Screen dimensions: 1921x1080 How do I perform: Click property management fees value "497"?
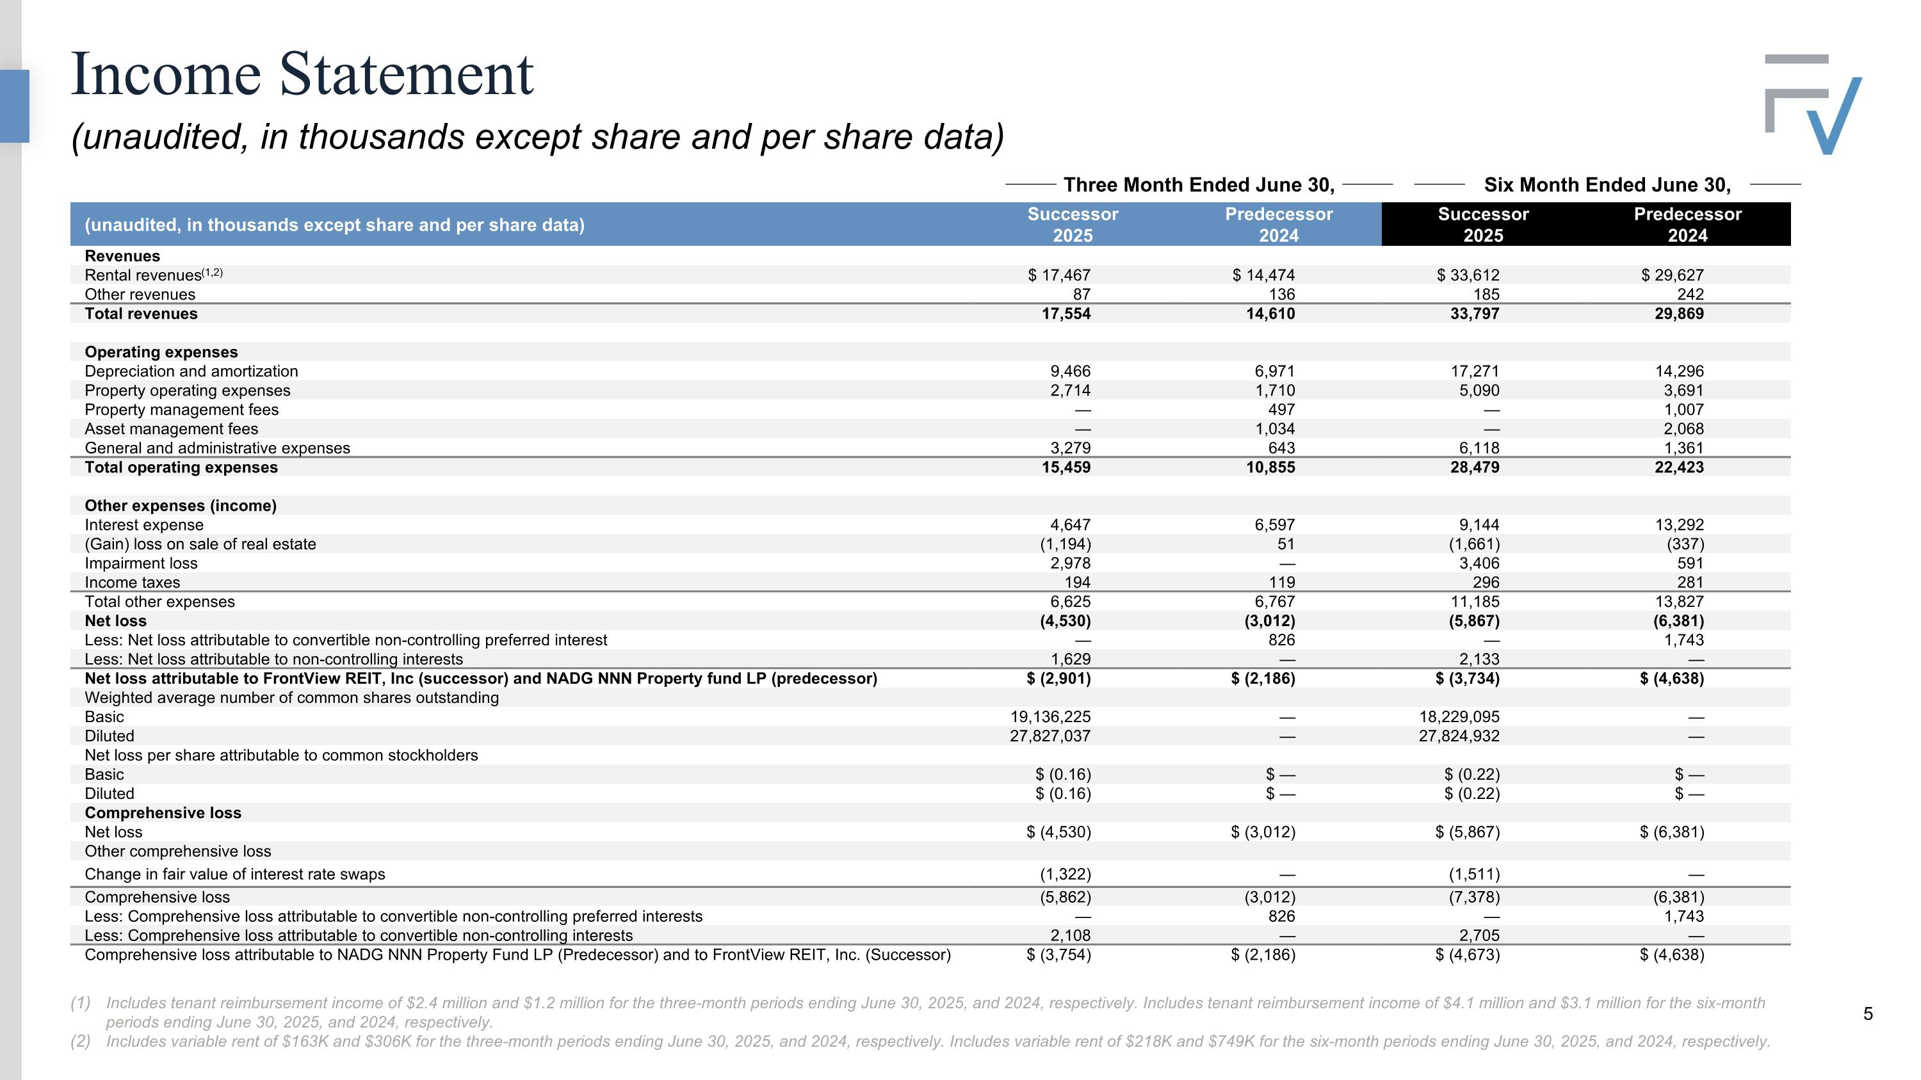pos(1282,410)
